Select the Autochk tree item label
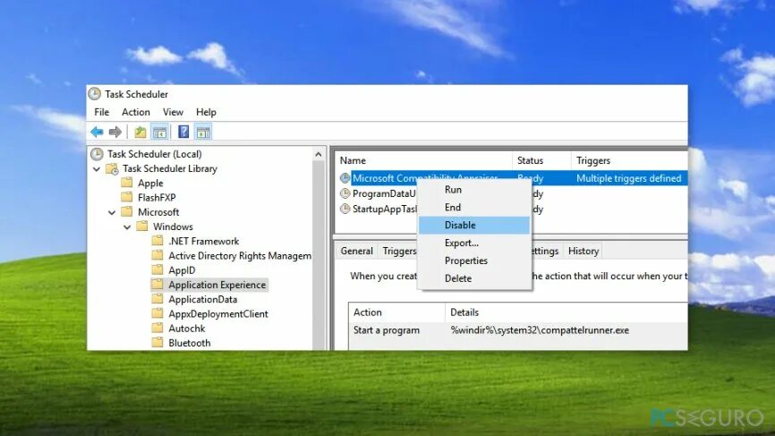This screenshot has height=436, width=775. click(187, 329)
